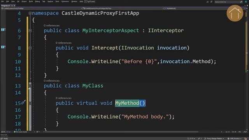Click the implements-interface glyph on line 8
Image resolution: width=249 pixels, height=140 pixels.
pos(3,47)
